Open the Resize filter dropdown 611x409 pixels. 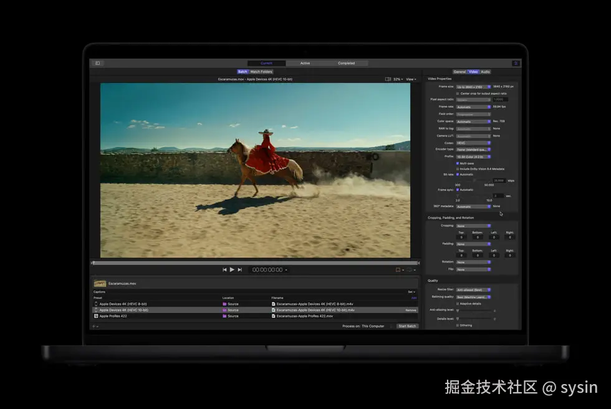point(473,290)
